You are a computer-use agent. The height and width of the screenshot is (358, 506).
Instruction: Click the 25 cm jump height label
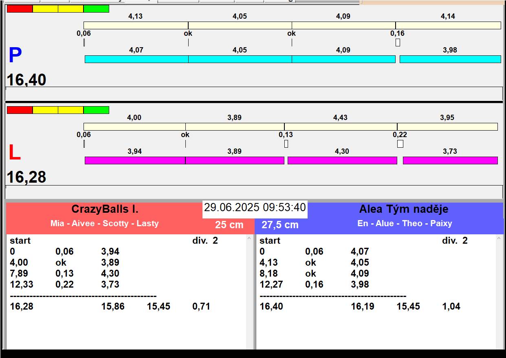(229, 225)
